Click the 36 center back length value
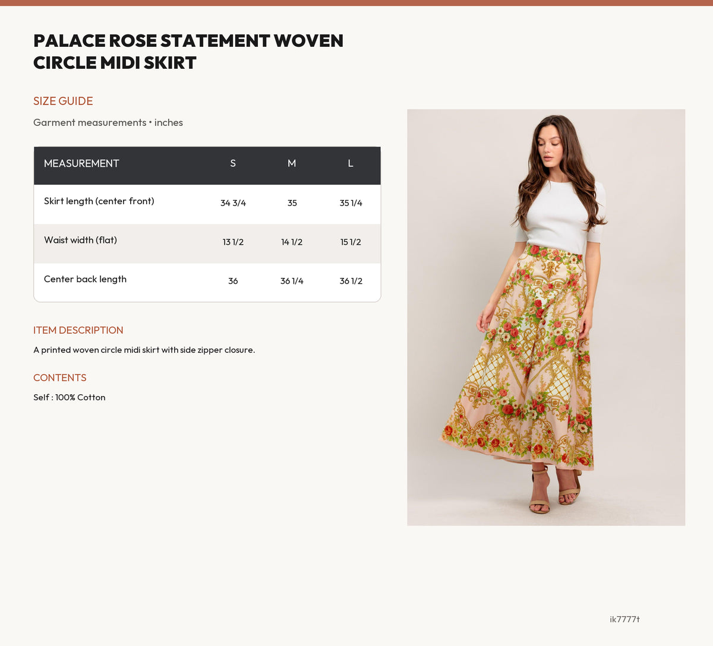Image resolution: width=713 pixels, height=646 pixels. (233, 281)
